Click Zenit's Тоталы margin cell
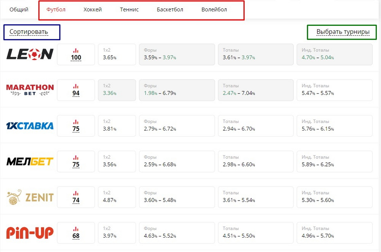381x252 pixels. point(256,197)
